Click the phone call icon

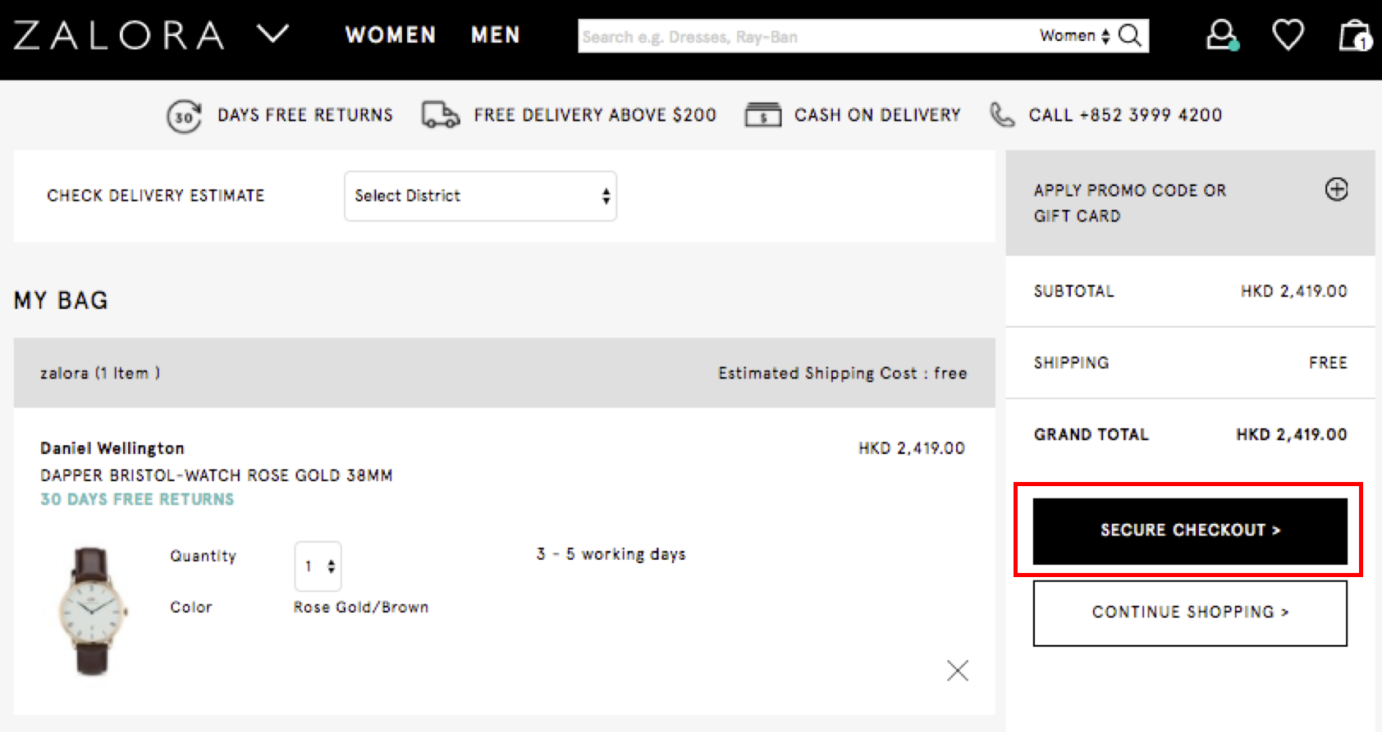pos(1002,115)
